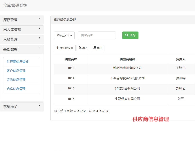Click the 负责人 column header

(181, 59)
